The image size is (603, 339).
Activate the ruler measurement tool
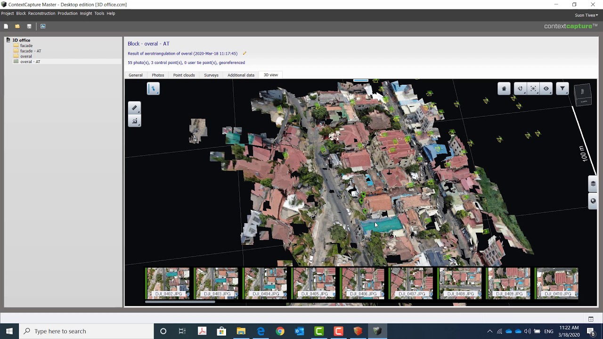tap(134, 108)
